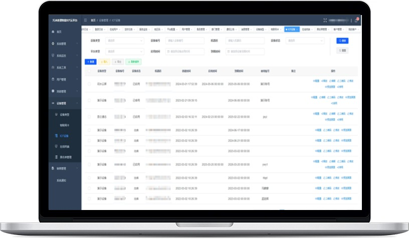Image resolution: width=409 pixels, height=239 pixels.
Task: Click the blue 新增 add button
Action: coord(91,61)
